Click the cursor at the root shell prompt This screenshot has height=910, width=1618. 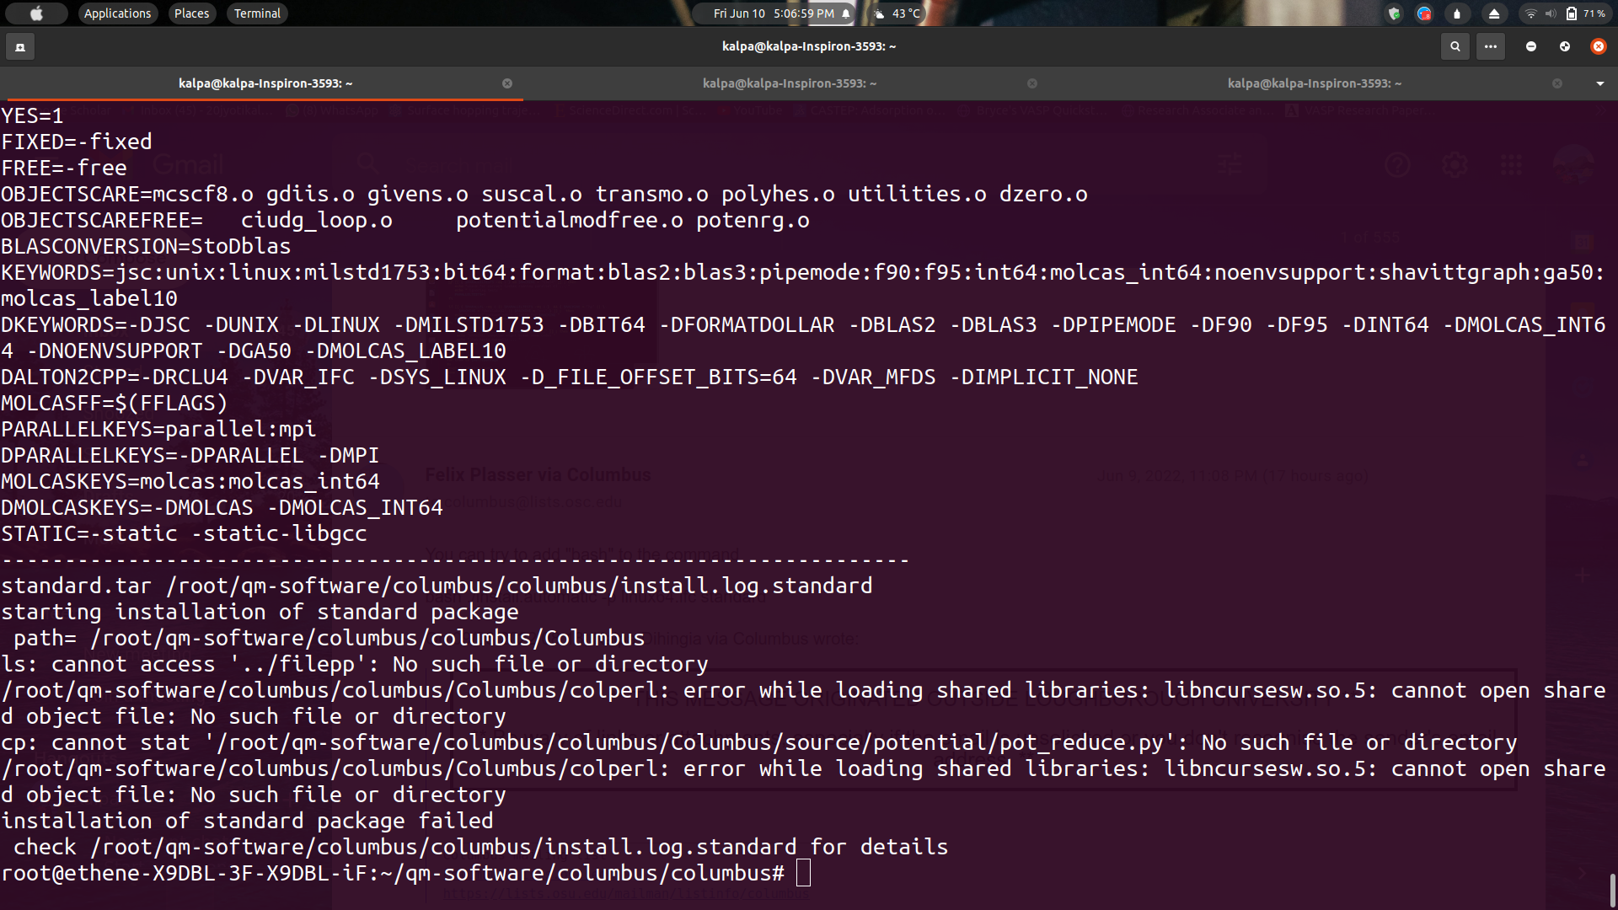point(803,873)
